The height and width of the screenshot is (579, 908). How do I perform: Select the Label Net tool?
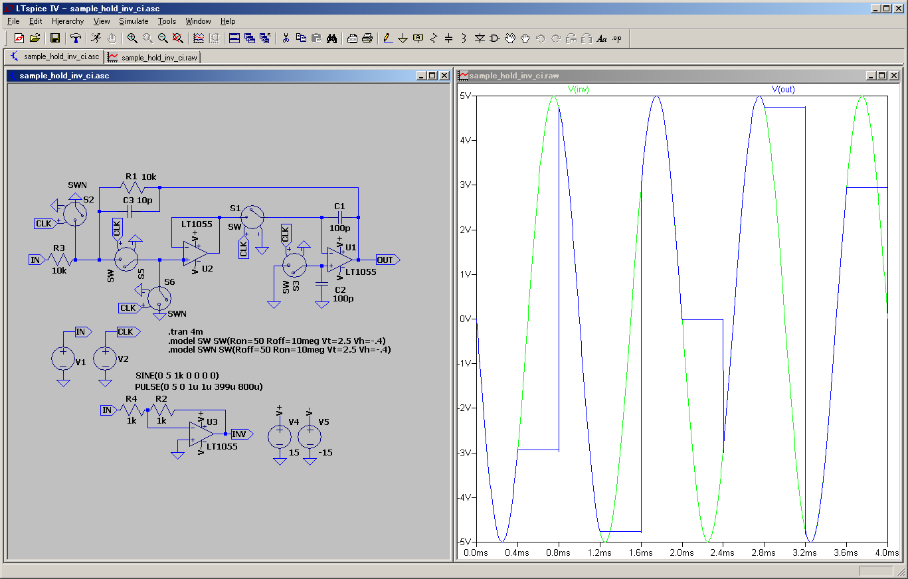click(418, 39)
